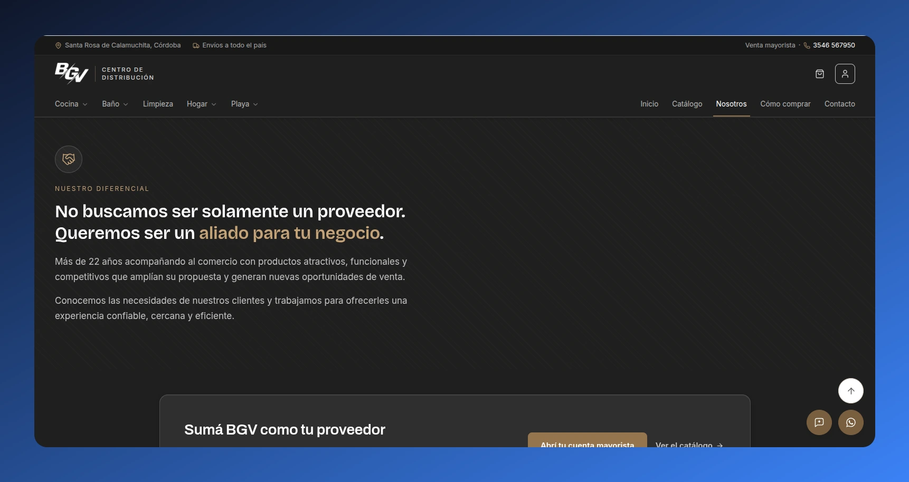The image size is (909, 482).
Task: Click the BGV logo
Action: pyautogui.click(x=71, y=73)
